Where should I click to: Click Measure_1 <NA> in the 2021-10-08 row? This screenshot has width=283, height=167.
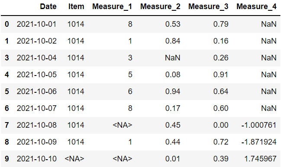click(x=122, y=125)
